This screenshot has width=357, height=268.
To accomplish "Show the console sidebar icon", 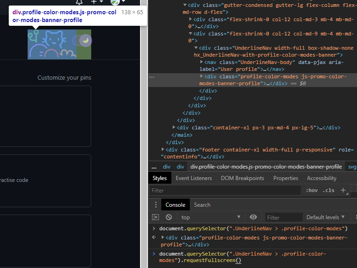I will coord(155,217).
